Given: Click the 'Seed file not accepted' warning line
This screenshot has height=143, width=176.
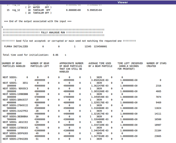Looking at the screenshot, I should 69,41.
